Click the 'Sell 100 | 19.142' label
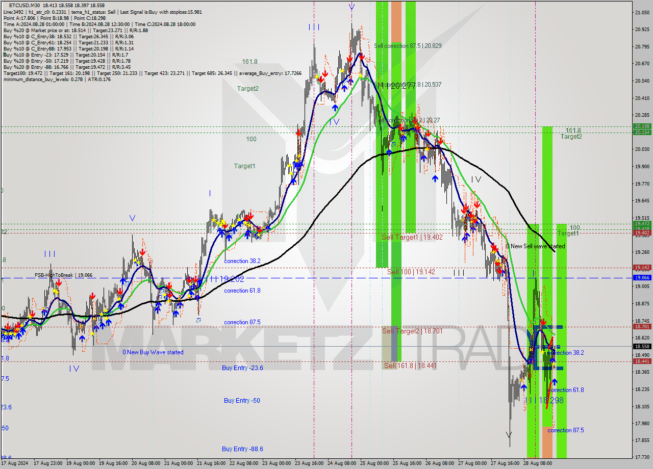Screen dimensions: 653x469 pyautogui.click(x=411, y=272)
